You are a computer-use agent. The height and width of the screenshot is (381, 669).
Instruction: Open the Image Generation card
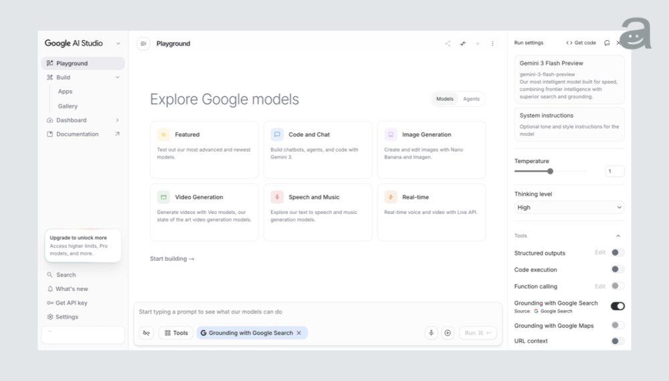(432, 150)
